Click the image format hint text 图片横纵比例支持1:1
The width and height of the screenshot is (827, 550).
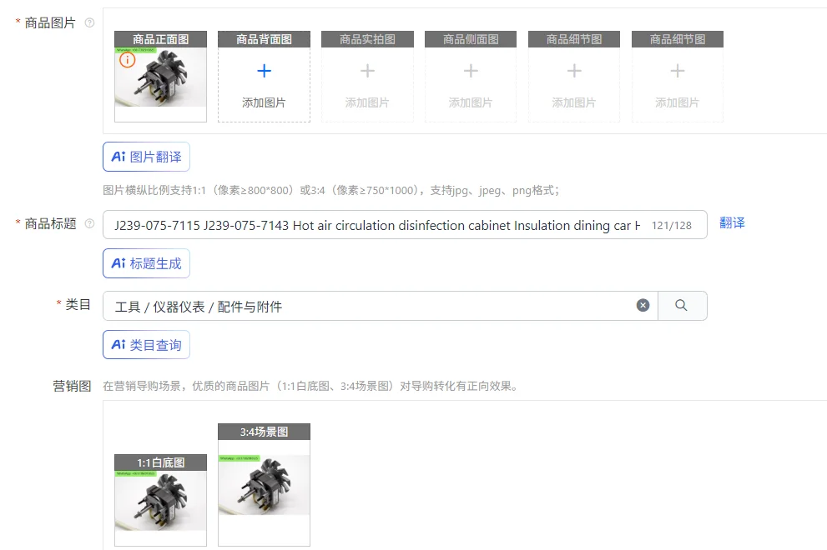(x=330, y=190)
